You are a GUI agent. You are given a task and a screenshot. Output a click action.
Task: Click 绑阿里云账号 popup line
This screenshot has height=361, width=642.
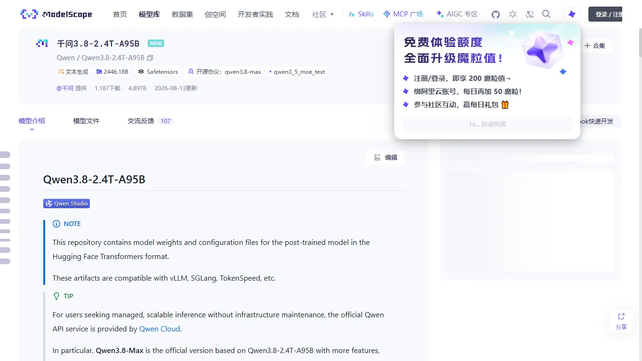(x=468, y=92)
